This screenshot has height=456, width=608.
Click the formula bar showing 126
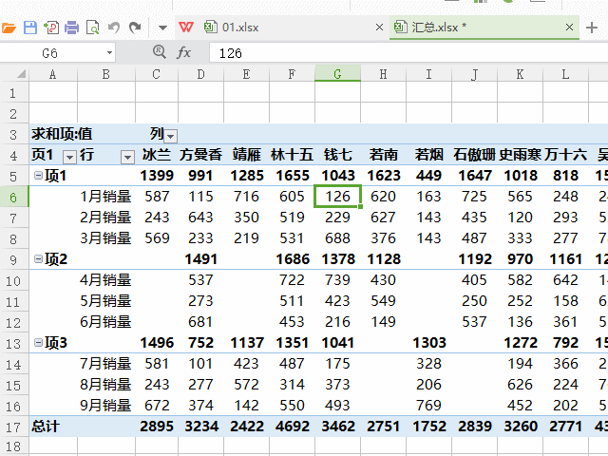click(x=408, y=53)
